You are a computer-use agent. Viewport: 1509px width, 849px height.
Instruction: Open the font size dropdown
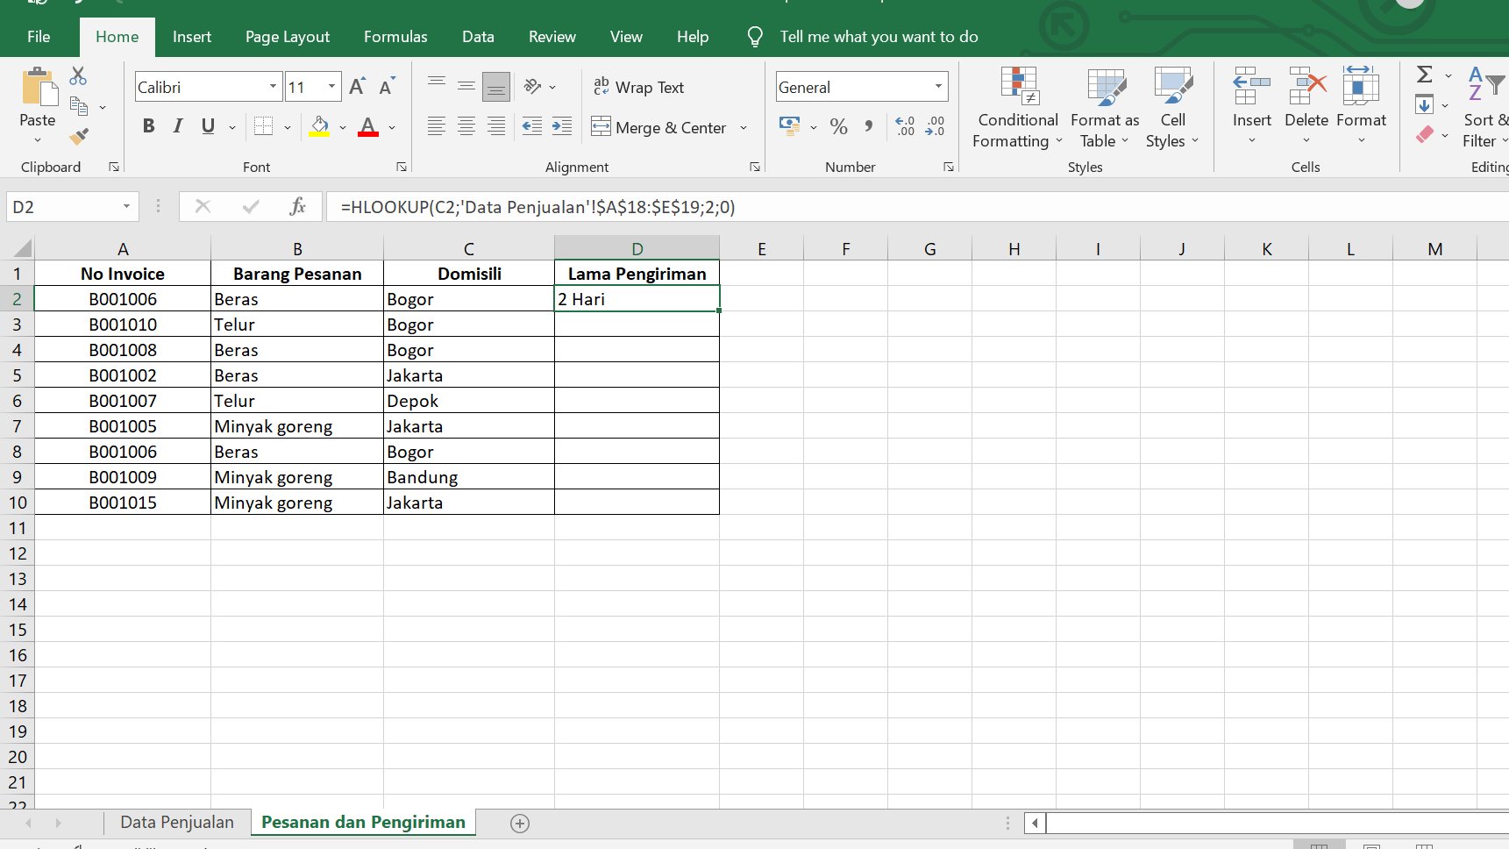point(331,86)
